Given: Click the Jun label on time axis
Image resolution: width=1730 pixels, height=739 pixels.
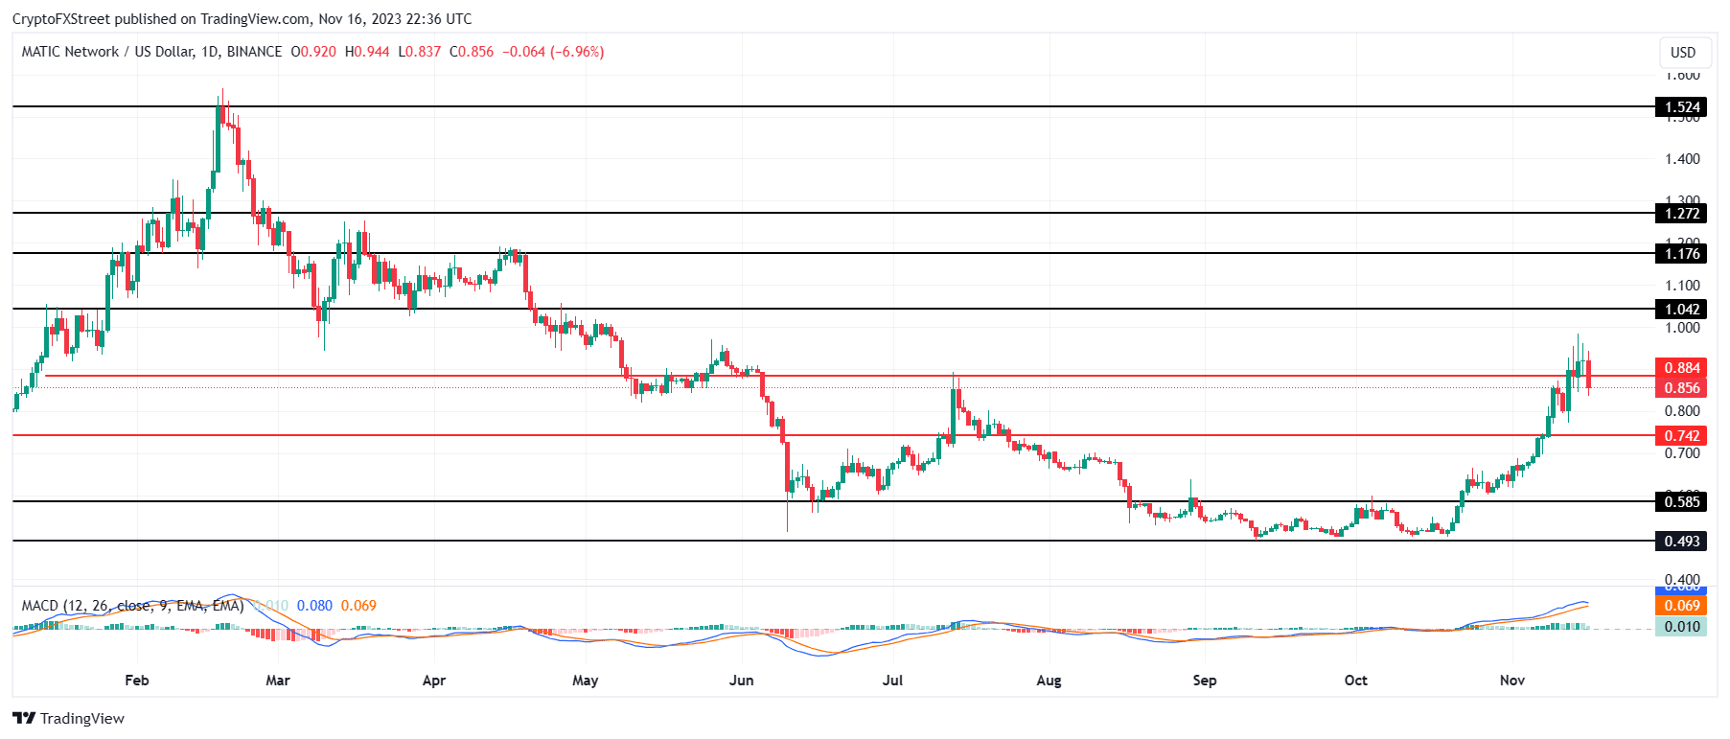Looking at the screenshot, I should click(x=742, y=681).
